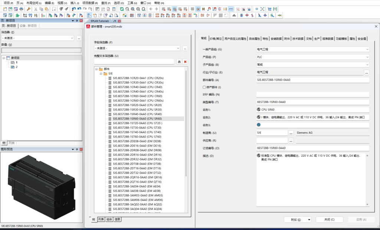Open the 一类产品组 dropdown
This screenshot has width=380, height=230.
coord(367,49)
